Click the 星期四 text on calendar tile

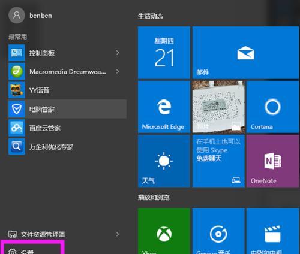[164, 41]
